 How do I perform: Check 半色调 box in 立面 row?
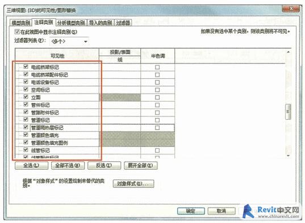157,98
